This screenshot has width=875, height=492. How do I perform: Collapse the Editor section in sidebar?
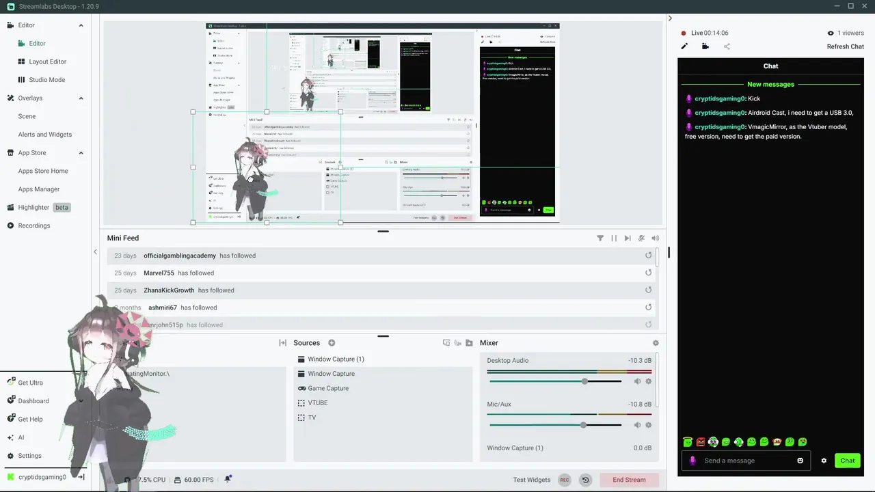tap(81, 25)
